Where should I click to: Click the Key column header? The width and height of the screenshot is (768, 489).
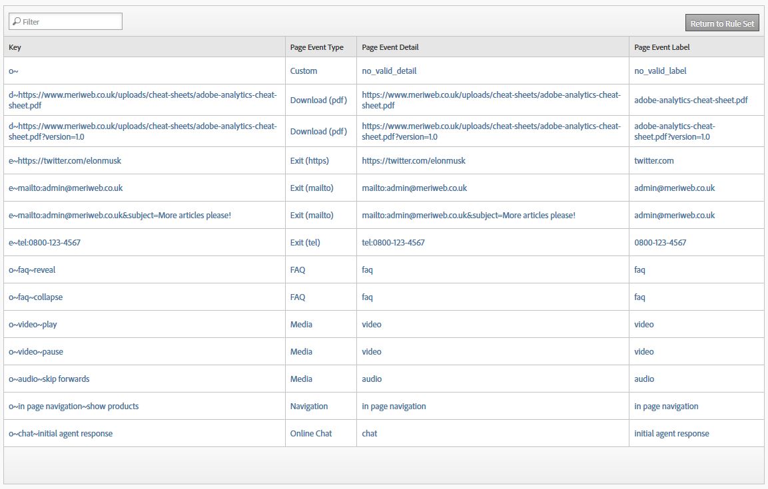[x=15, y=47]
